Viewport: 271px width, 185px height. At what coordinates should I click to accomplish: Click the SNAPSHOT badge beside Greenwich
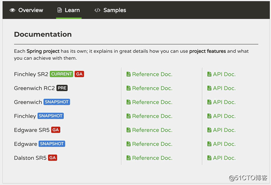57,102
